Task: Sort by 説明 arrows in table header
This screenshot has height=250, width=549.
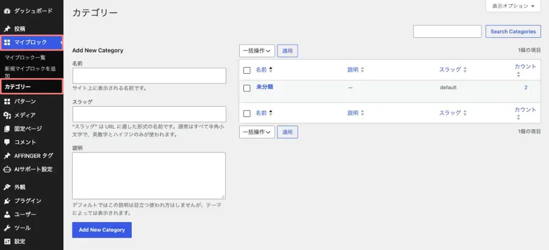Action: pyautogui.click(x=362, y=70)
